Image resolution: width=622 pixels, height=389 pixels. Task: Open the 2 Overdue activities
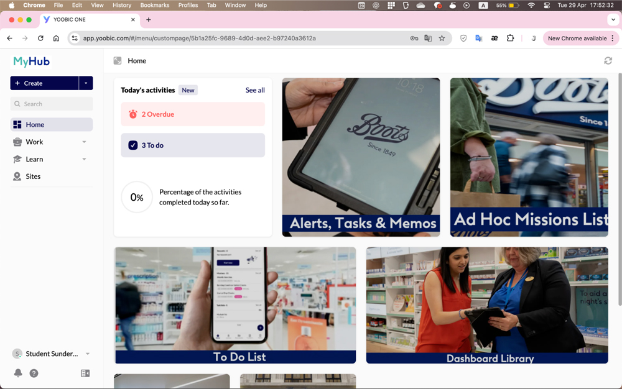point(193,114)
